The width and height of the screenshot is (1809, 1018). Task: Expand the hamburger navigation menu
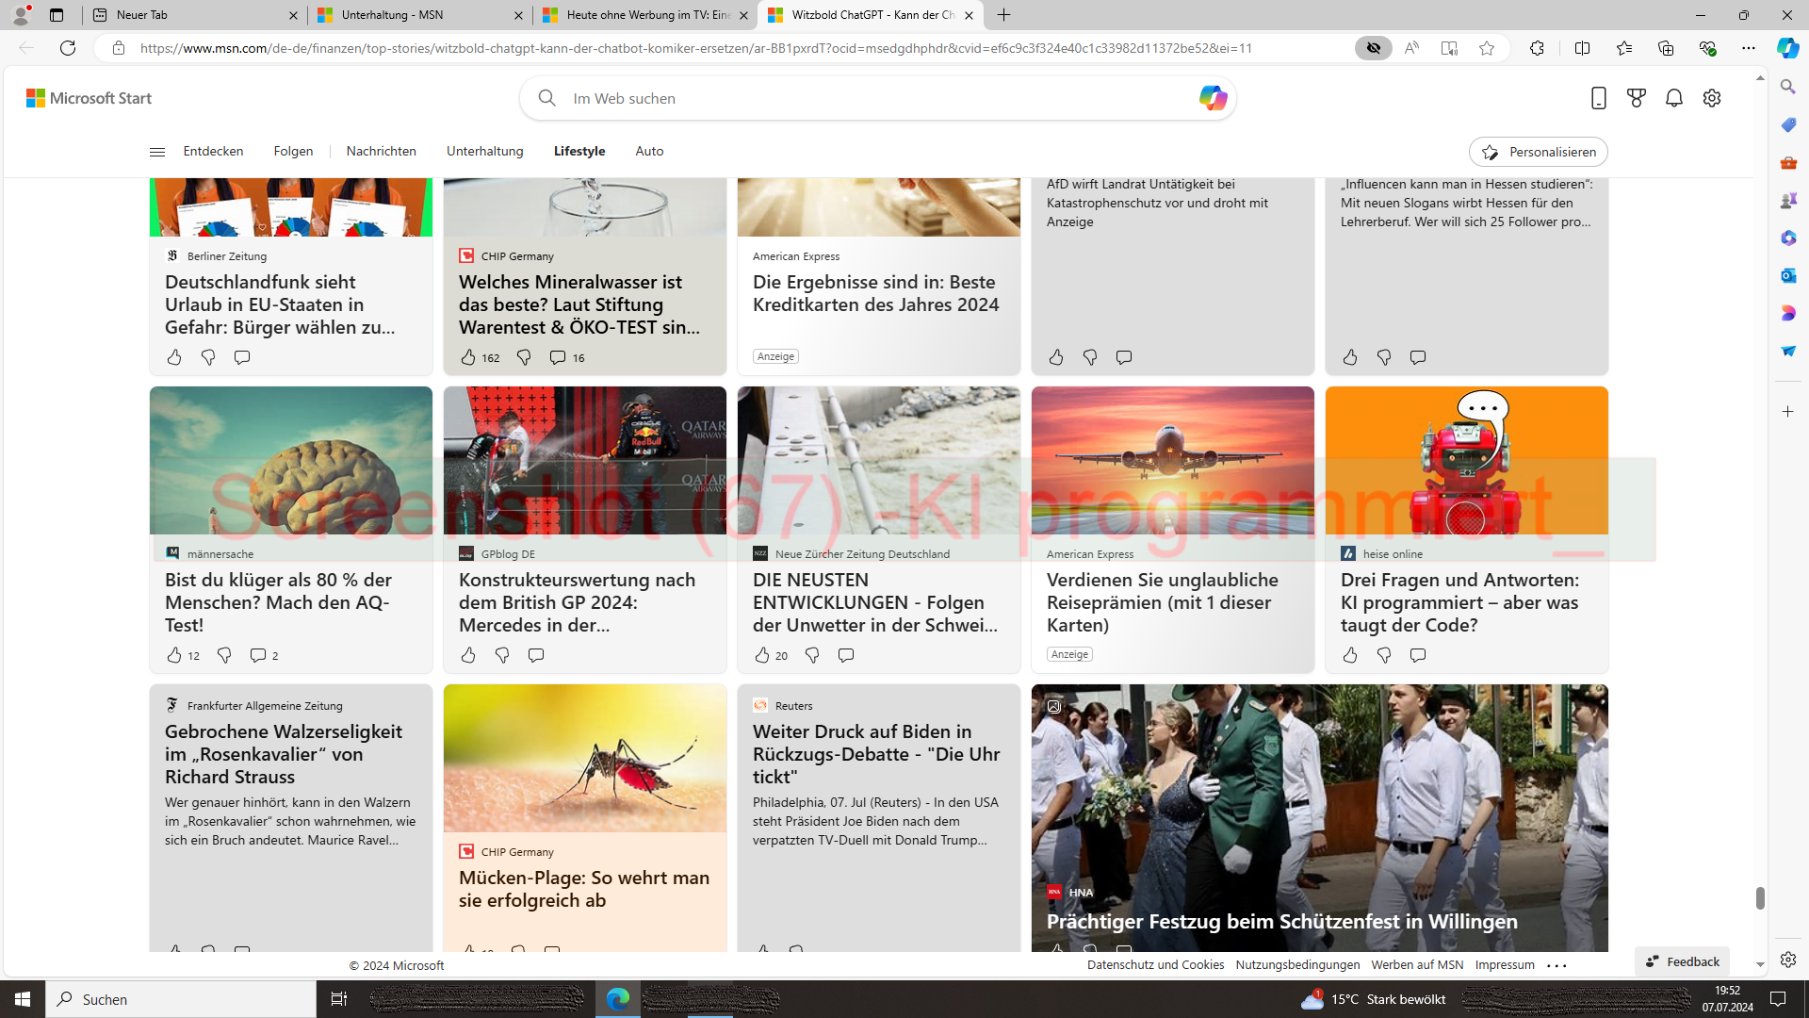point(157,152)
